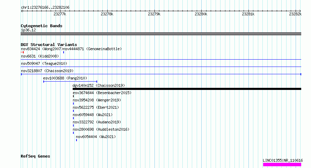Click the 23279k ruler tick label
Screen dimensions: 311x168
pyautogui.click(x=154, y=14)
